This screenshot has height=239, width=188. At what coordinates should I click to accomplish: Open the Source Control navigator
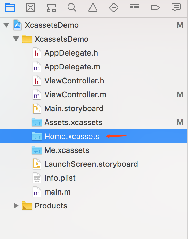[x=31, y=8]
